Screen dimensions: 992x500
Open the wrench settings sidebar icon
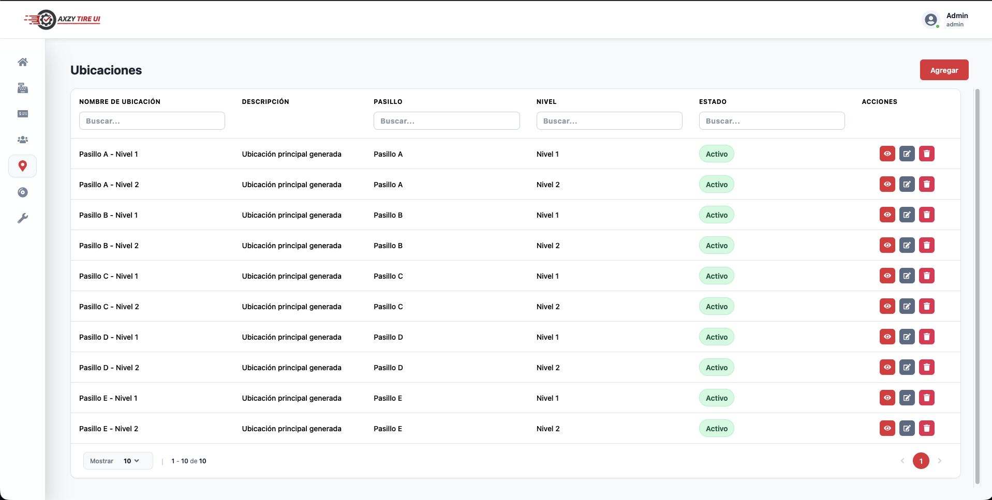22,218
